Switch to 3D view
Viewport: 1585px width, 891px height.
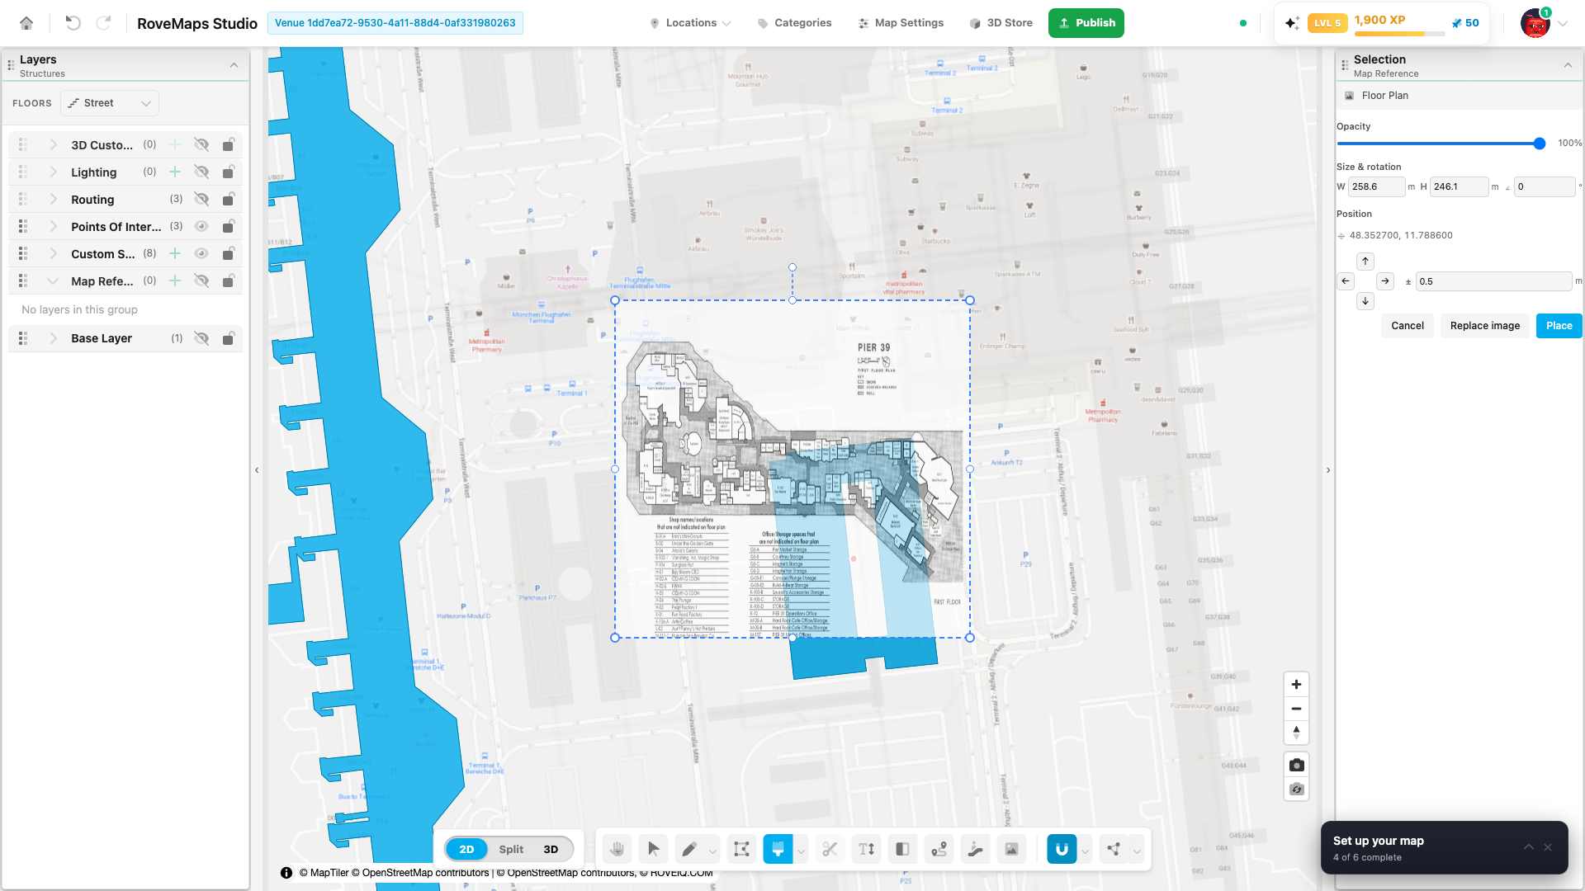pos(551,849)
